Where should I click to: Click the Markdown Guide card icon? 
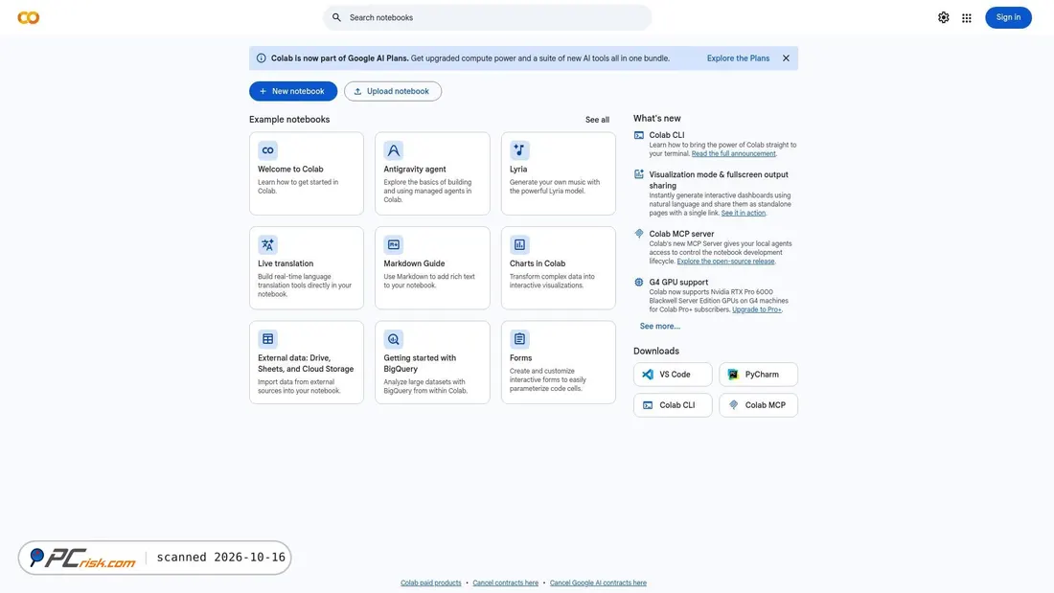(x=393, y=244)
